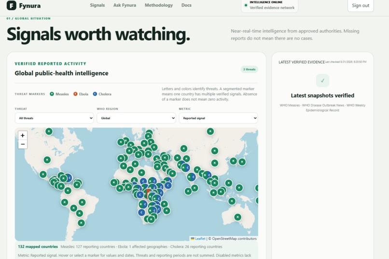Zoom in on the map
The width and height of the screenshot is (389, 259).
(23, 135)
